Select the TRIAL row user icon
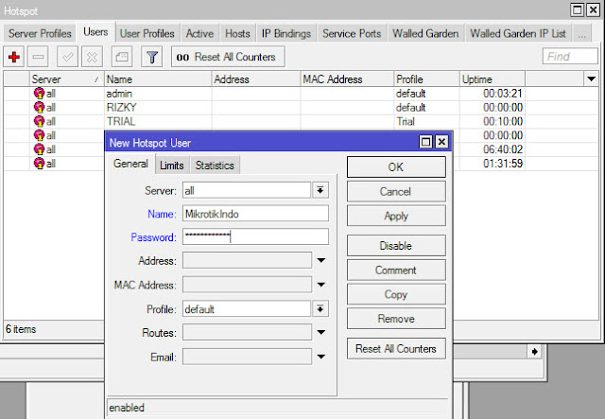Image resolution: width=605 pixels, height=419 pixels. [39, 121]
